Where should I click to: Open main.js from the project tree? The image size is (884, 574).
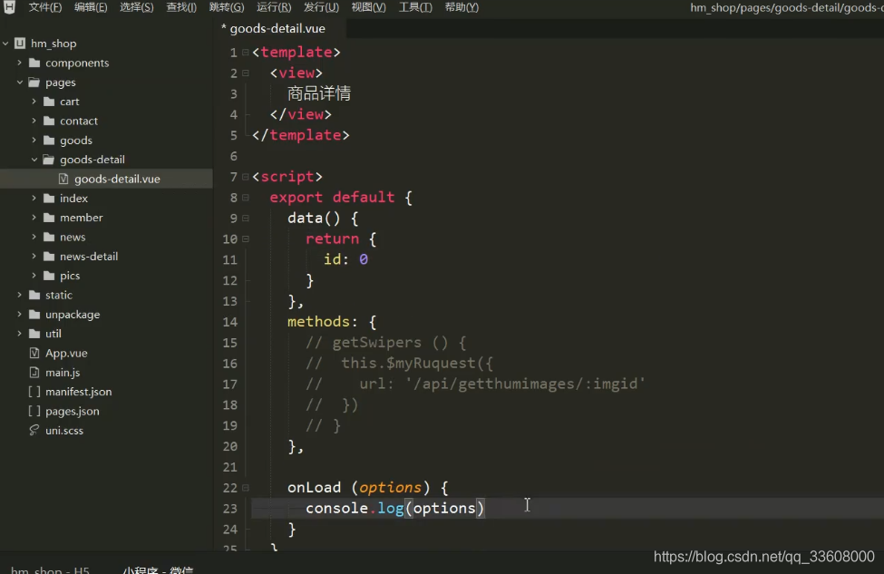[63, 372]
